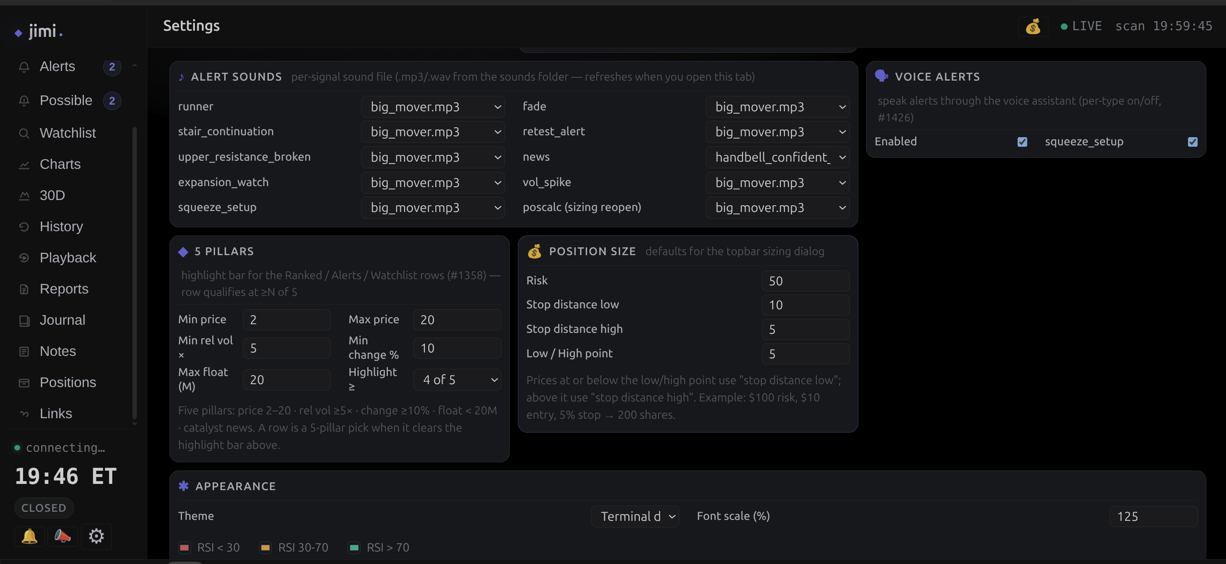The width and height of the screenshot is (1226, 564).
Task: Click the Stop distance low input field
Action: pos(805,305)
